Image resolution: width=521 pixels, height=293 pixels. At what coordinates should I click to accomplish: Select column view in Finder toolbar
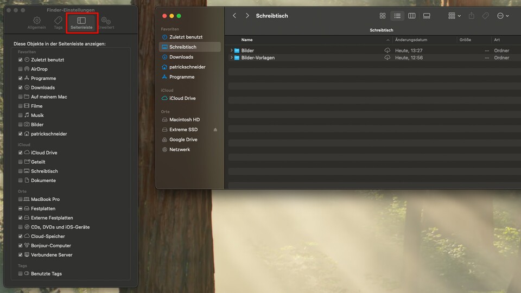412,16
